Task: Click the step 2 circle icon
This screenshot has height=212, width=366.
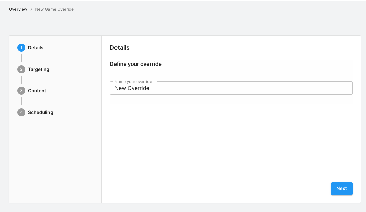Action: pos(21,69)
